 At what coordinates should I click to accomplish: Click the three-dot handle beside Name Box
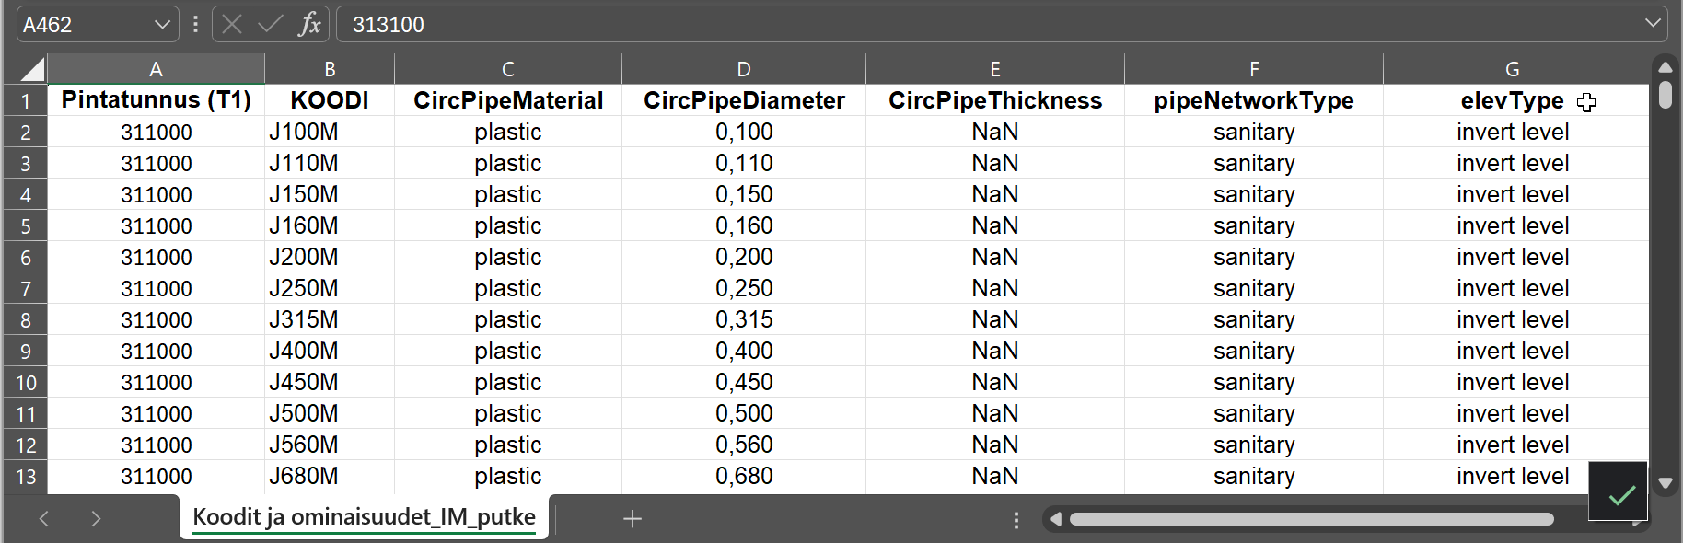click(x=195, y=25)
